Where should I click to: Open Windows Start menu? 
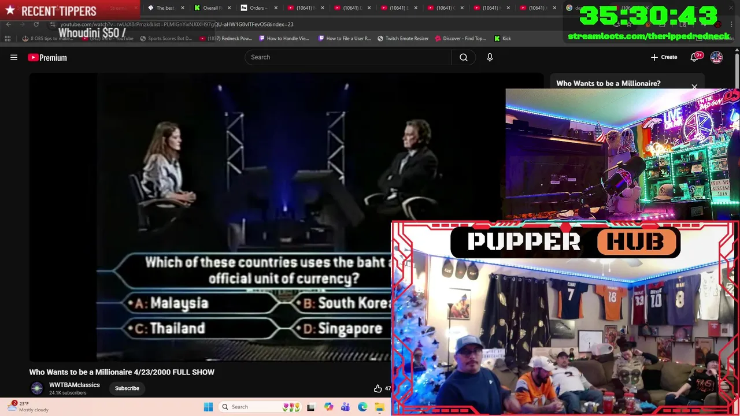coord(208,407)
